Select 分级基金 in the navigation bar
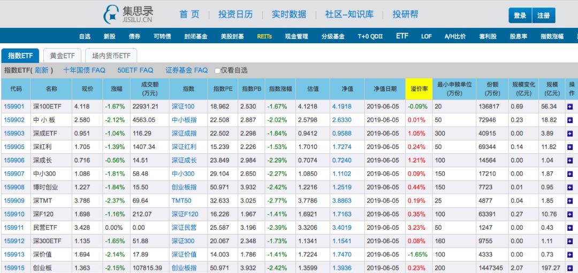The image size is (578, 273). point(333,36)
